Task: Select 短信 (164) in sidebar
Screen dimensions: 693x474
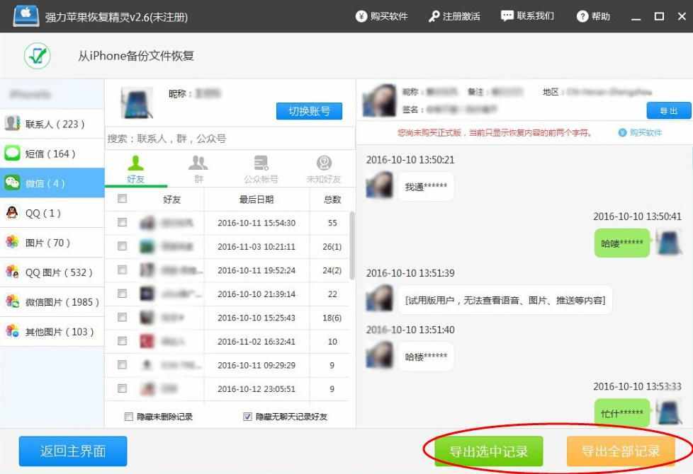Action: tap(52, 154)
